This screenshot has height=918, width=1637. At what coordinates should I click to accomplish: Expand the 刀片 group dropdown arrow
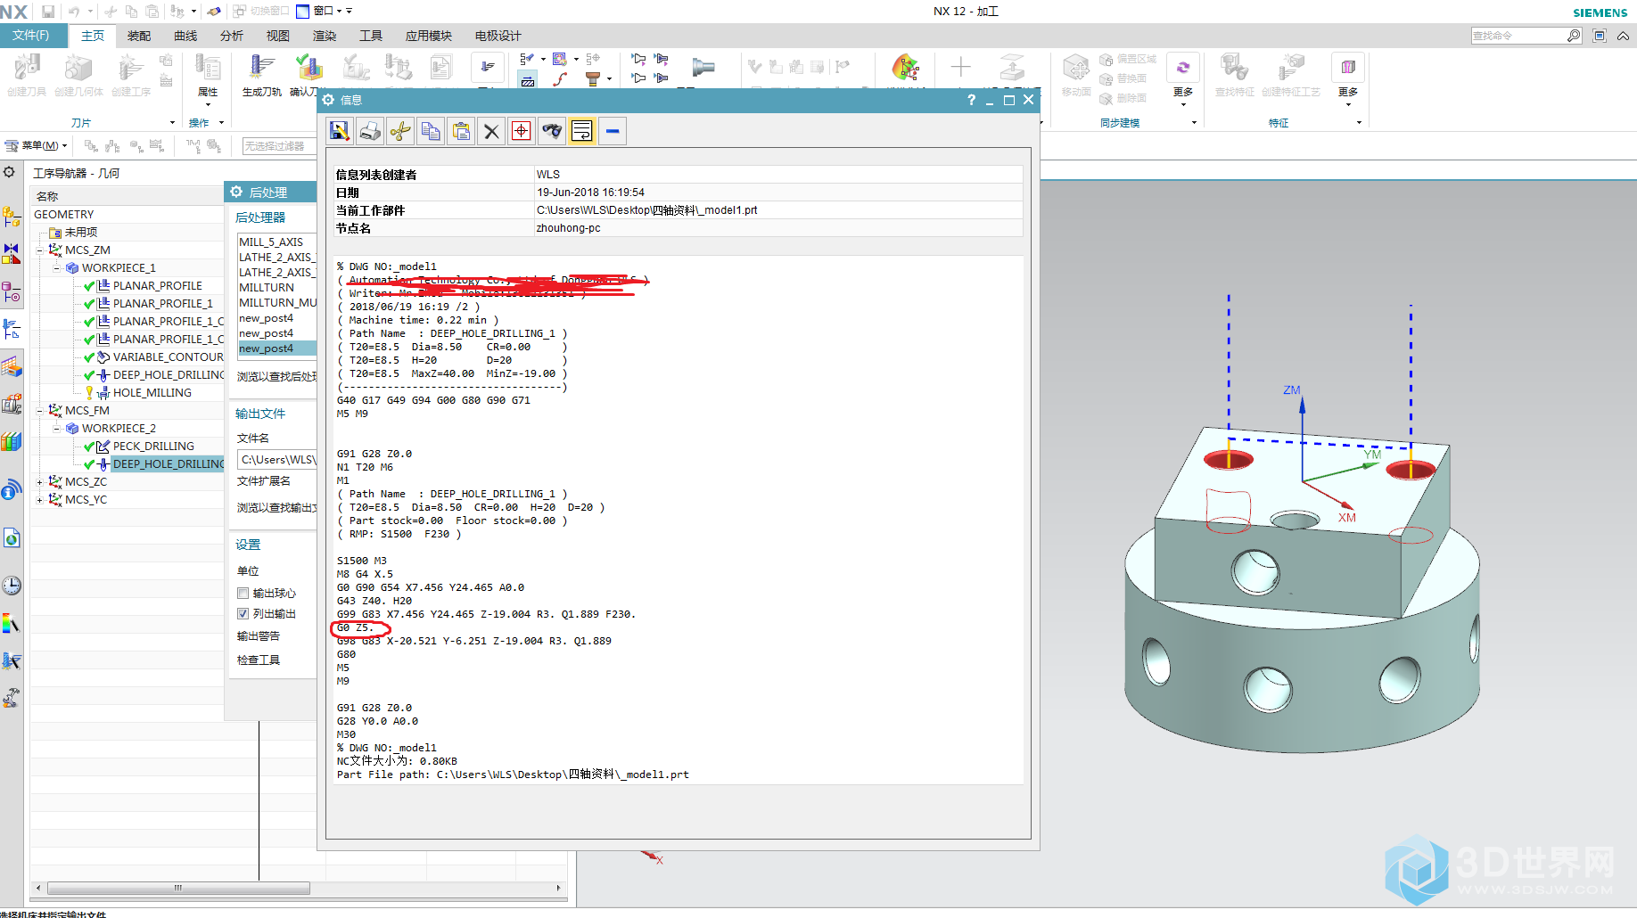[x=172, y=123]
